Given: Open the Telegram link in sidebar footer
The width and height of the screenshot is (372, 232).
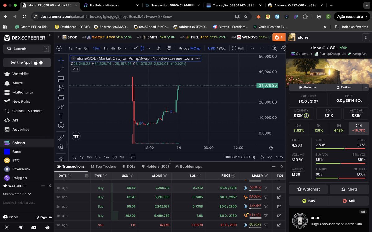Looking at the screenshot, I should (x=20, y=227).
